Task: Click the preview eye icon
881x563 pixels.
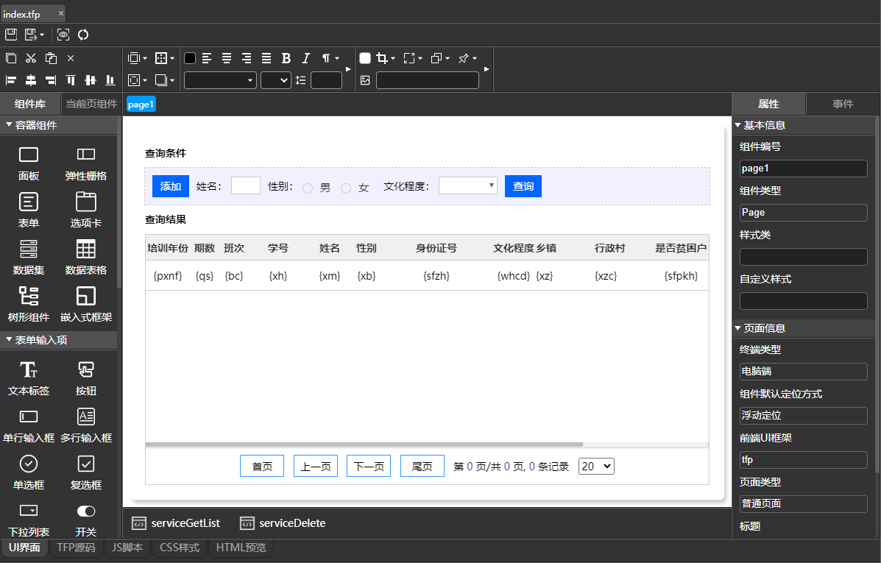Action: click(x=63, y=35)
